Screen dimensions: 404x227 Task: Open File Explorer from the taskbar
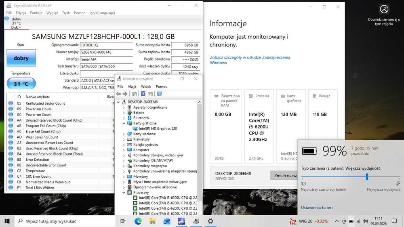(x=152, y=221)
